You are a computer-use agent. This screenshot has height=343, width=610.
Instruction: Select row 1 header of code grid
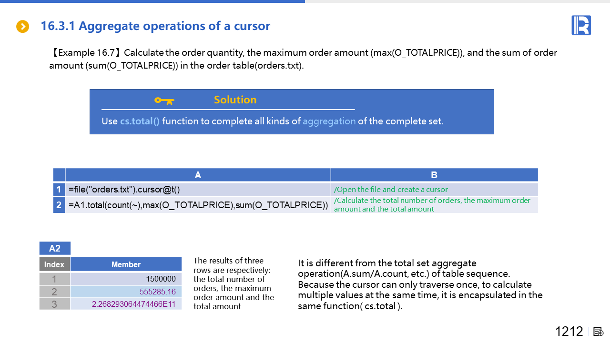[59, 190]
